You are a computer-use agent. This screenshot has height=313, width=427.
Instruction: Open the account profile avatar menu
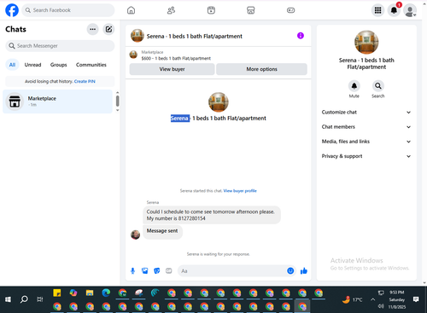click(x=410, y=10)
